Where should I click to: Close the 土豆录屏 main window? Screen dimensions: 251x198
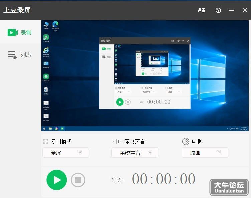[x=245, y=10]
